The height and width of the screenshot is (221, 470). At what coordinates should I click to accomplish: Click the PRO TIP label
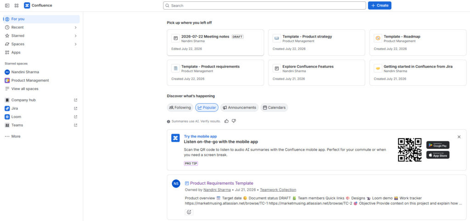coord(191,164)
